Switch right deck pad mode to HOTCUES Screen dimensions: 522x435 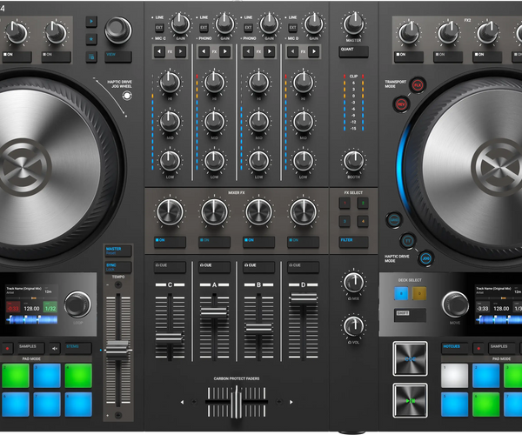tap(455, 349)
